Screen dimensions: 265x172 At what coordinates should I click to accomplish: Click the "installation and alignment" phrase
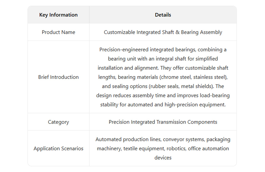pyautogui.click(x=128, y=68)
